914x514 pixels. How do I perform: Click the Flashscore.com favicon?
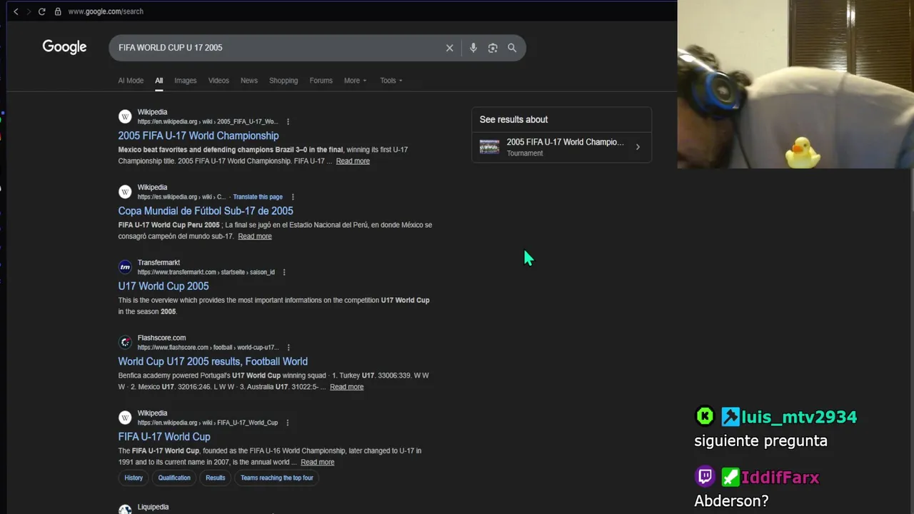point(125,342)
